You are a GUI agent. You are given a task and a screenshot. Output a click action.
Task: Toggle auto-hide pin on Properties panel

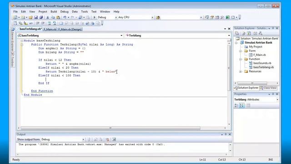click(273, 94)
